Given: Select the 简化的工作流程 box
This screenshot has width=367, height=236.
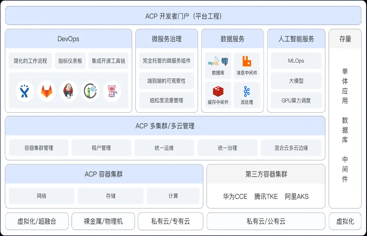Looking at the screenshot, I should pyautogui.click(x=30, y=61).
